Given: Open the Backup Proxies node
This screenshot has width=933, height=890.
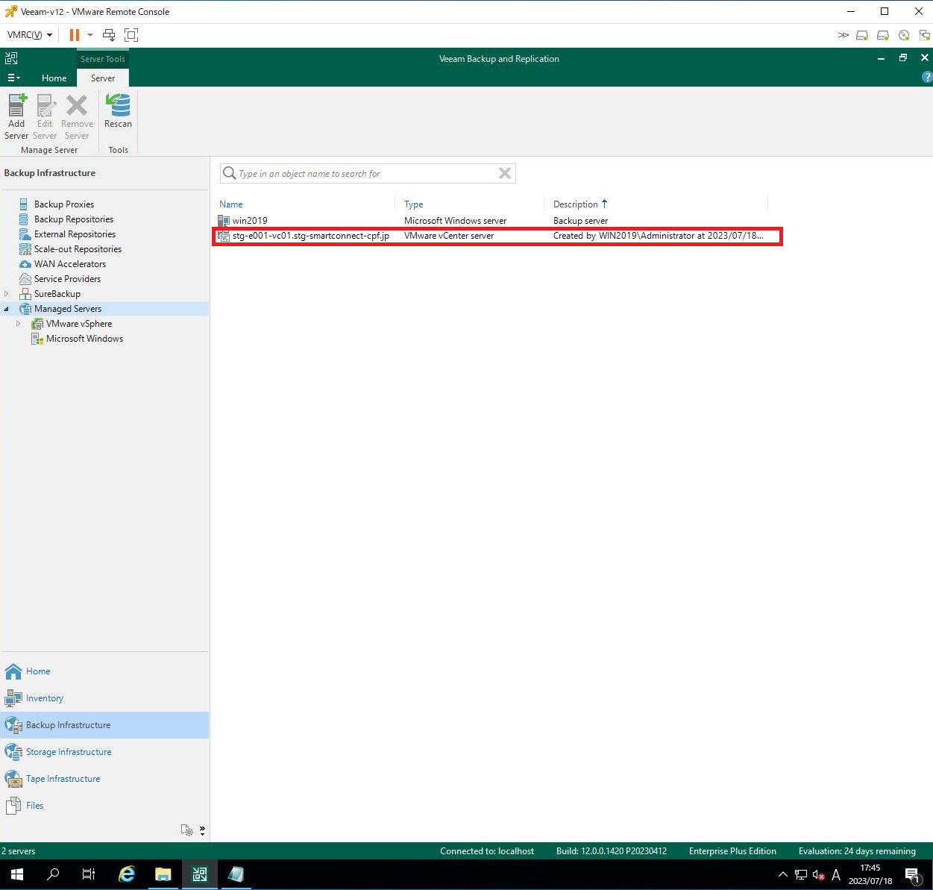Looking at the screenshot, I should point(64,204).
